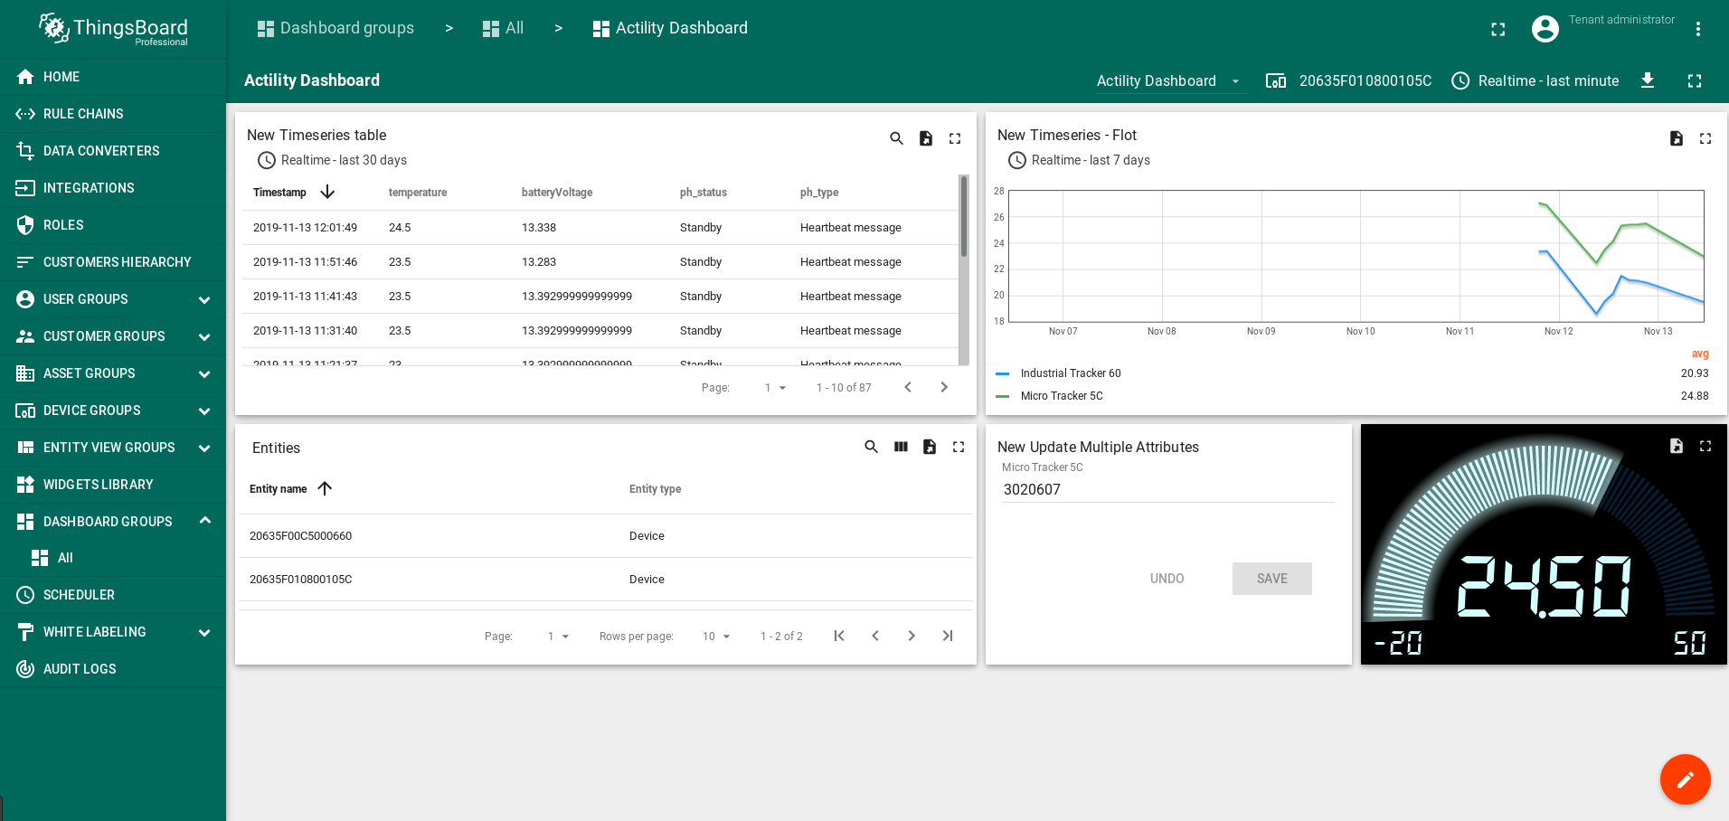Screen dimensions: 1729x821
Task: Toggle browser fullscreen icon in top bar
Action: click(1498, 29)
